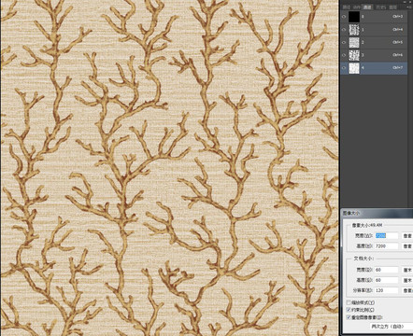Uncheck the Constrain Proportions checkbox
Image resolution: width=413 pixels, height=336 pixels.
click(x=349, y=310)
